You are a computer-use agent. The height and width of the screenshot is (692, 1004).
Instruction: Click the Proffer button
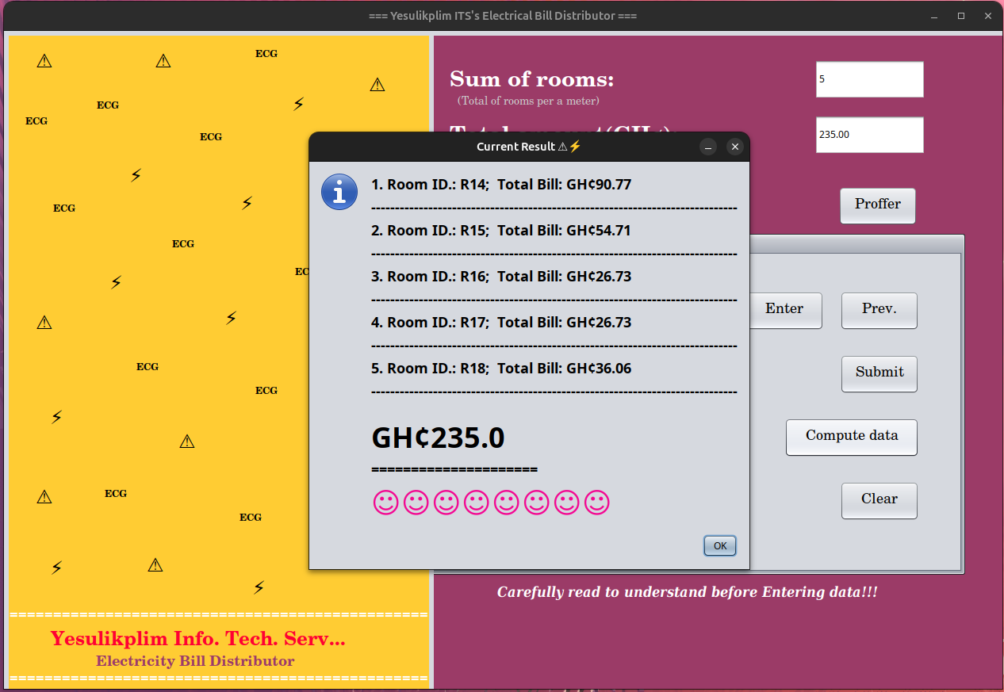[877, 205]
